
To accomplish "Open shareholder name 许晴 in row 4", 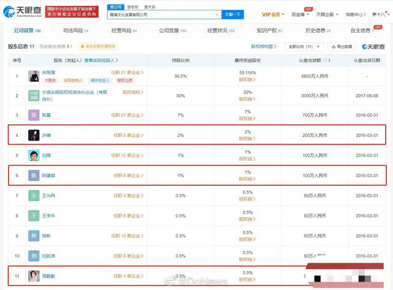I will (x=47, y=135).
